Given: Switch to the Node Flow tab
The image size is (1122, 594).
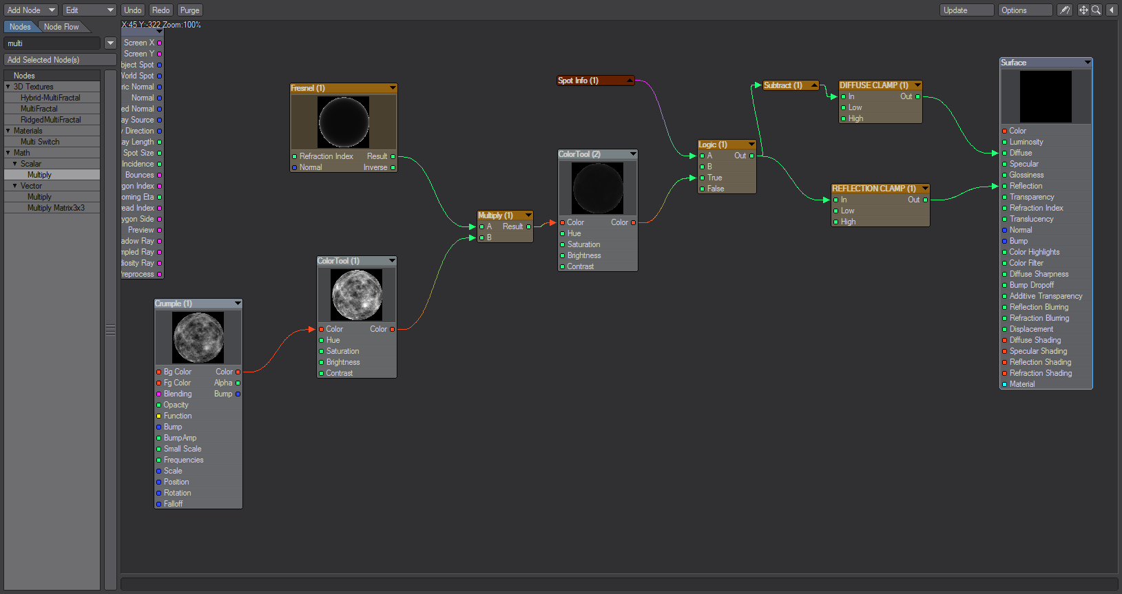Looking at the screenshot, I should pyautogui.click(x=61, y=27).
